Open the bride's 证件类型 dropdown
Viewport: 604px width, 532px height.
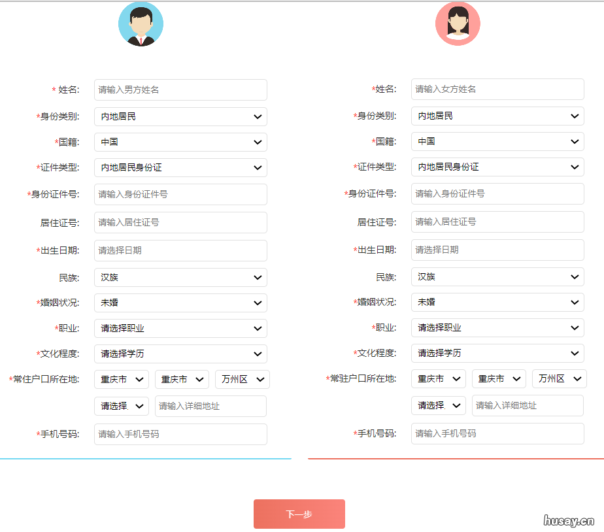(x=497, y=167)
